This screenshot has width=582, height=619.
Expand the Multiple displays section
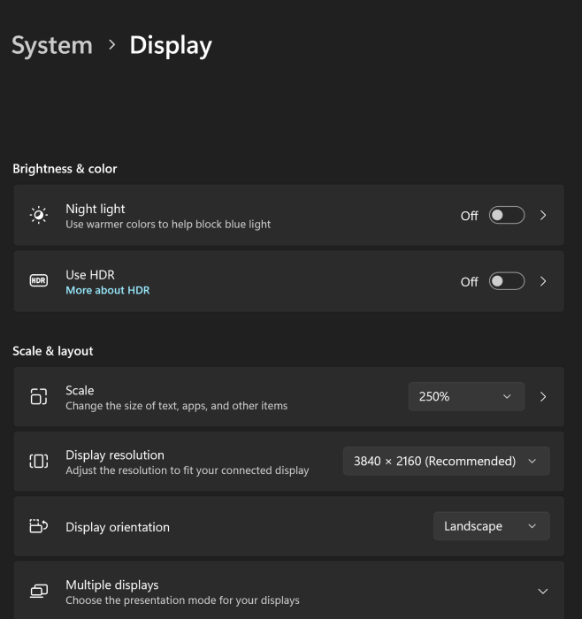click(542, 591)
